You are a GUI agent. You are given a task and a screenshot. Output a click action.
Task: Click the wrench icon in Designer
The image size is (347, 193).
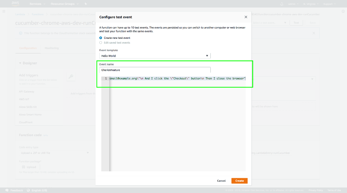coord(71,77)
